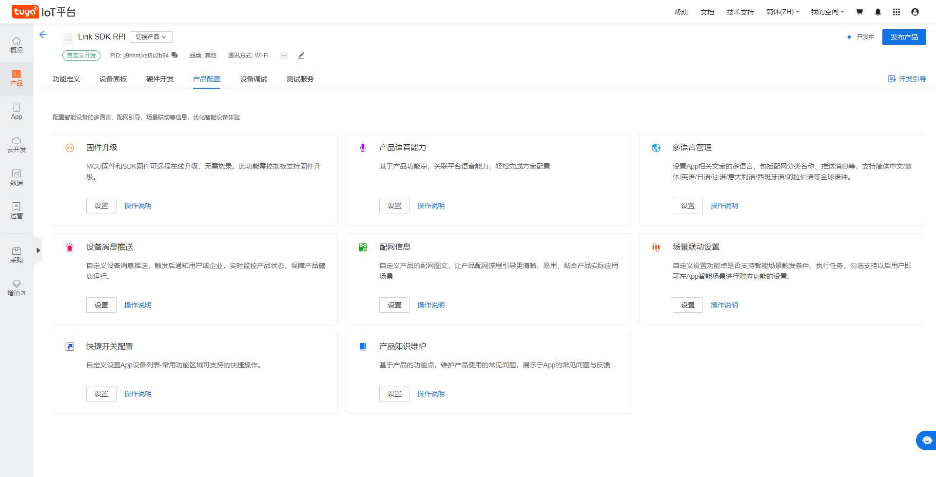The height and width of the screenshot is (477, 936).
Task: Open the shopping cart icon
Action: pyautogui.click(x=859, y=12)
